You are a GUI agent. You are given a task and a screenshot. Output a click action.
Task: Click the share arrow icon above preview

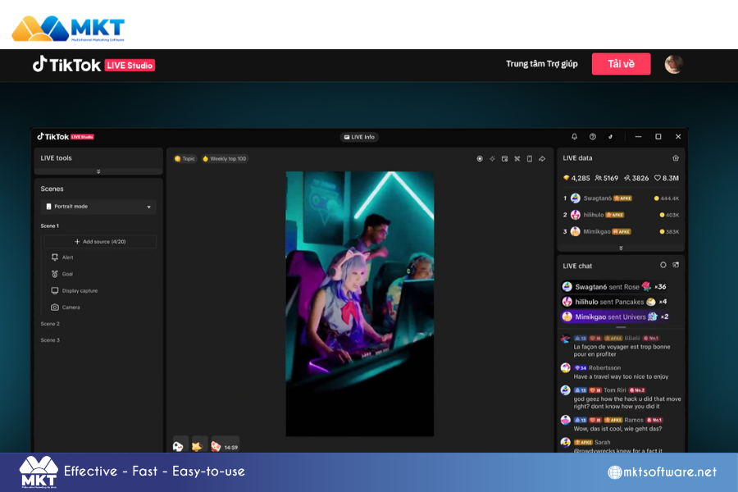[x=542, y=158]
